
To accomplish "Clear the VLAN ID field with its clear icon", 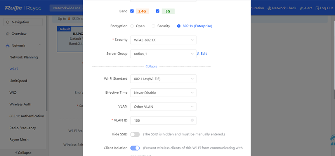I will click(192, 120).
